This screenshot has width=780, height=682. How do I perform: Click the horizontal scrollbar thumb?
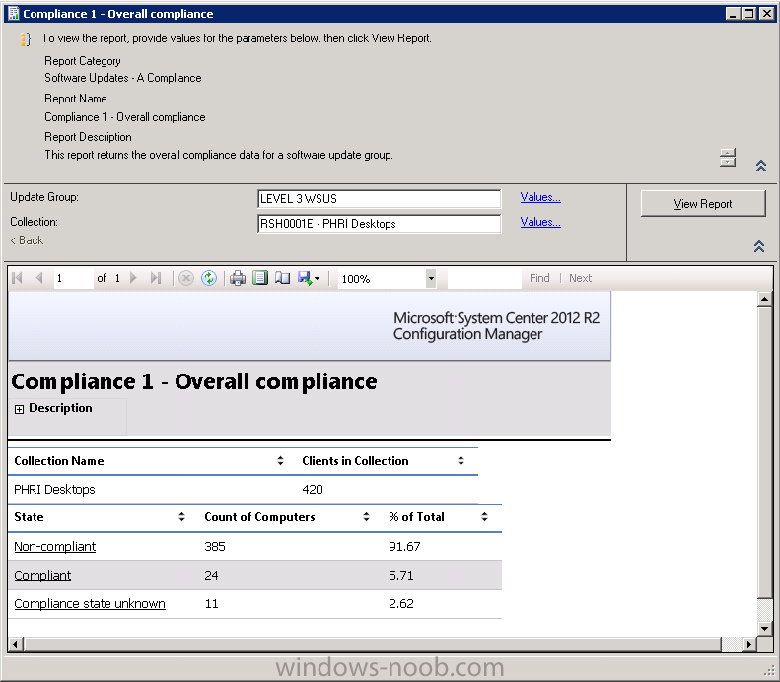pos(372,645)
